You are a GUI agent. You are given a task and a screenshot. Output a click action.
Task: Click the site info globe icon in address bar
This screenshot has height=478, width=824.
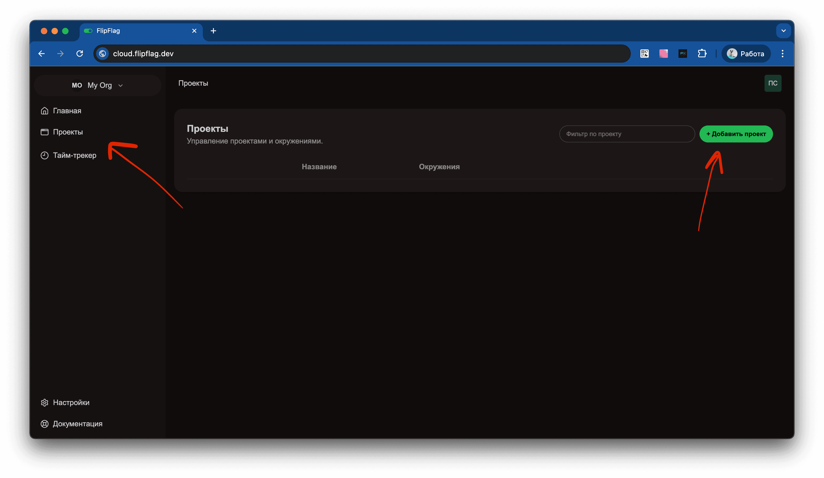pos(102,54)
